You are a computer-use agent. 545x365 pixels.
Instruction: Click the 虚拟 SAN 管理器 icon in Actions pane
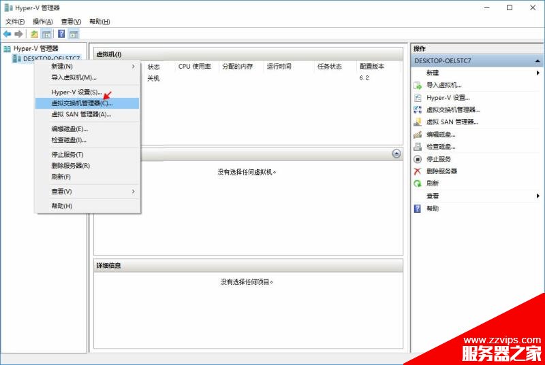[x=418, y=122]
